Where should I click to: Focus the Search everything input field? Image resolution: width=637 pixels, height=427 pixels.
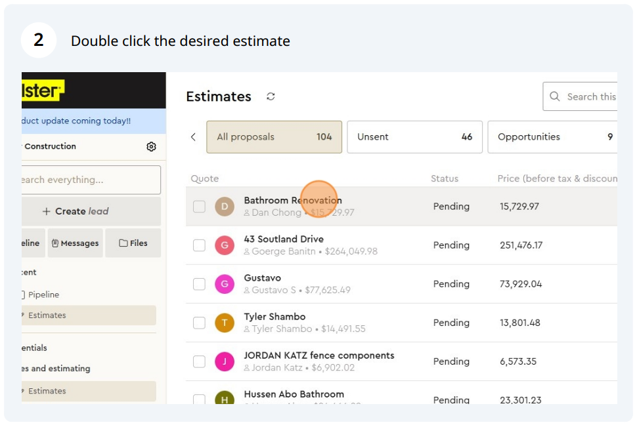[91, 180]
